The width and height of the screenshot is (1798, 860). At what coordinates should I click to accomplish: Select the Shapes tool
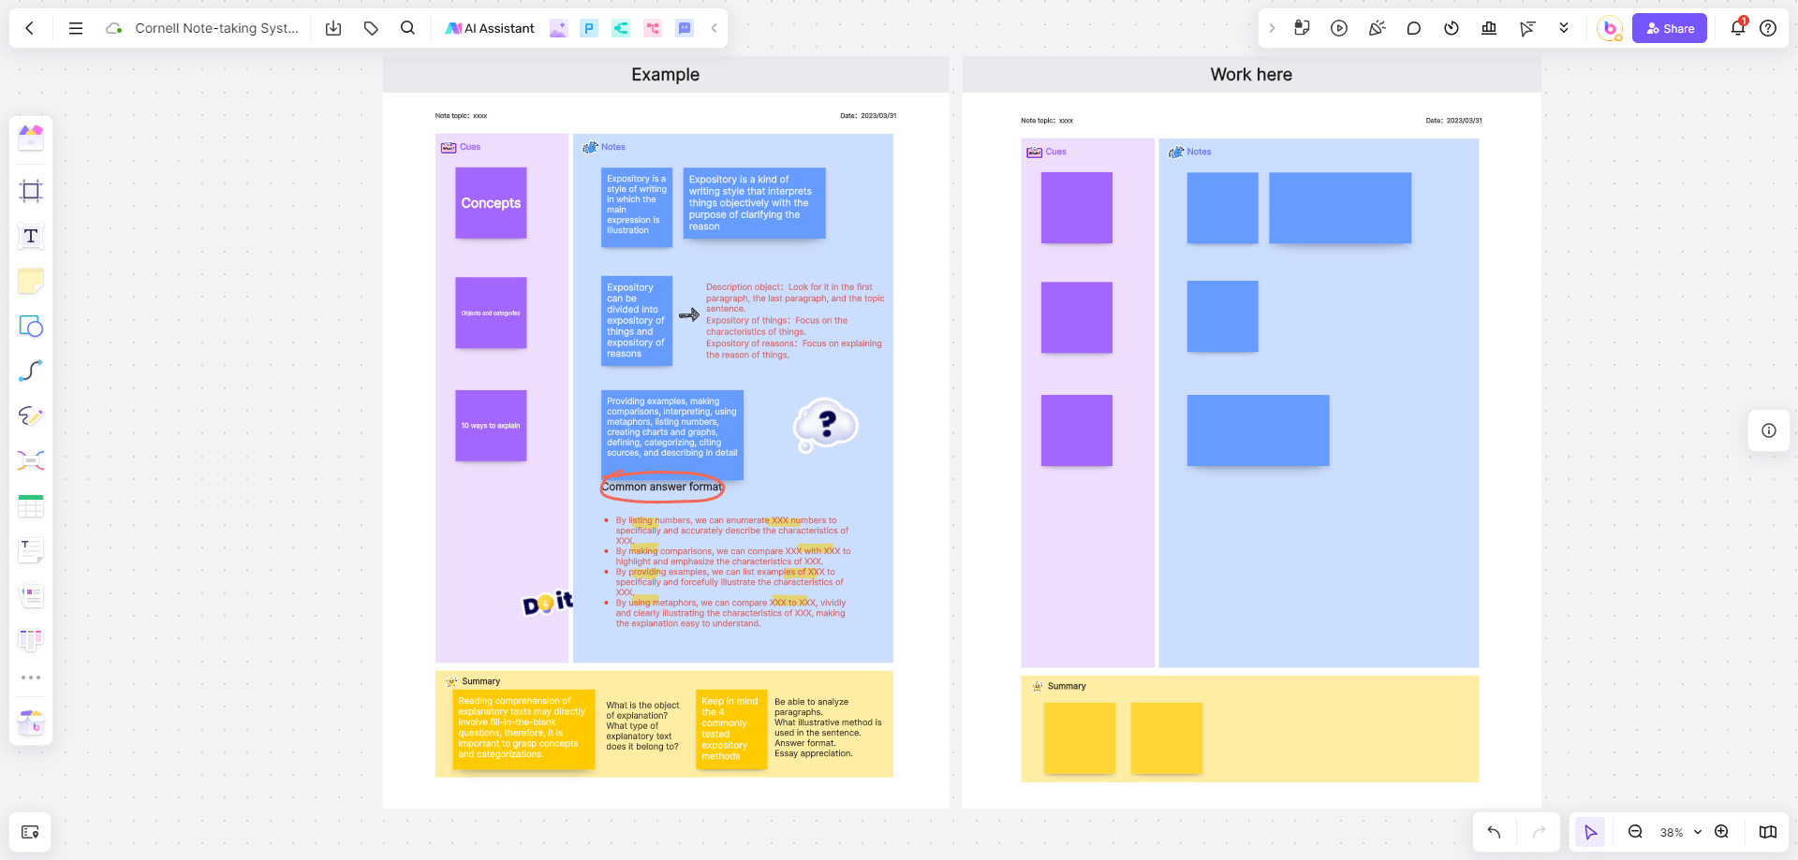(31, 326)
